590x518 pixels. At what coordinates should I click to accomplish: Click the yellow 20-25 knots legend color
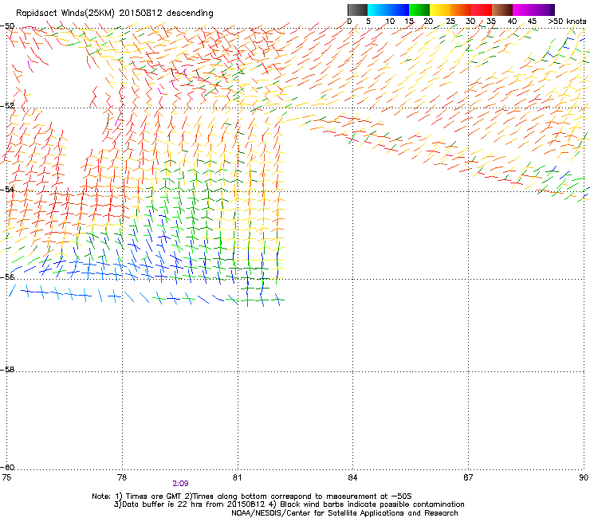click(x=440, y=10)
